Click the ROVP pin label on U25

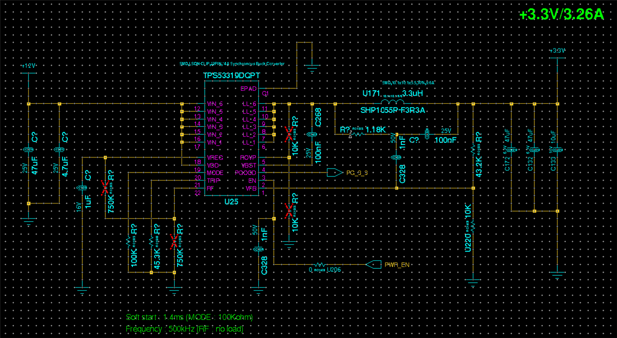click(x=249, y=158)
